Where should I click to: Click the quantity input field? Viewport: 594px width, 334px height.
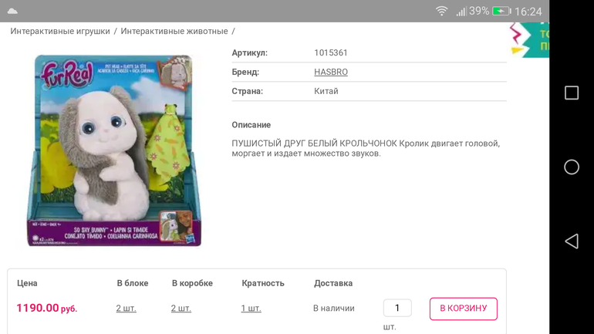coord(397,308)
